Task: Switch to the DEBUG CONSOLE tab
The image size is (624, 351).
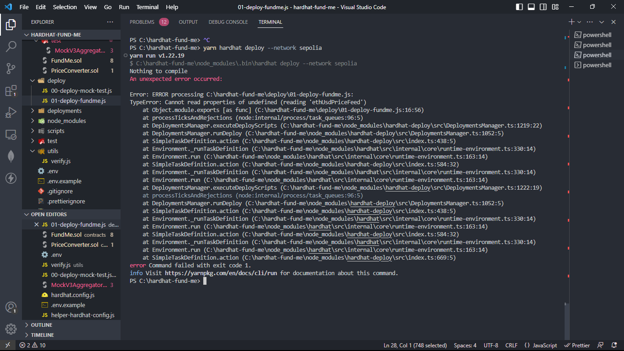Action: (228, 22)
